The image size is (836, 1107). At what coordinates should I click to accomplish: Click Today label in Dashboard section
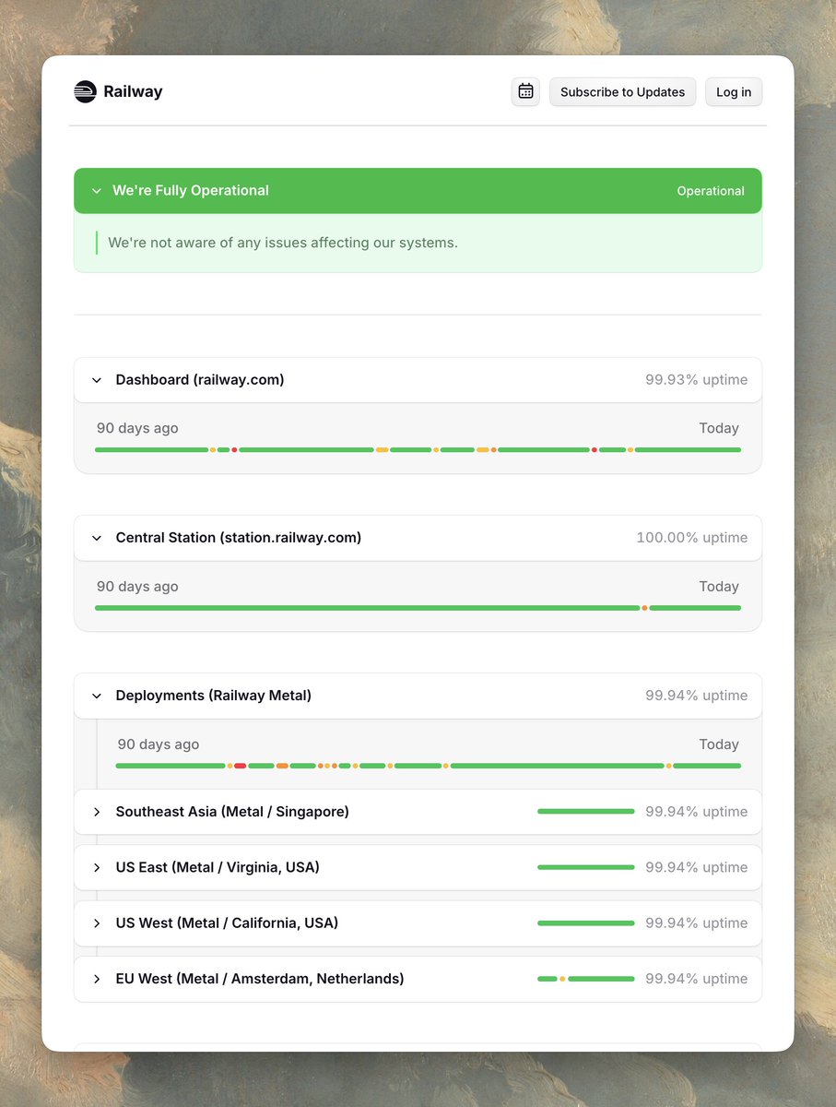tap(719, 428)
